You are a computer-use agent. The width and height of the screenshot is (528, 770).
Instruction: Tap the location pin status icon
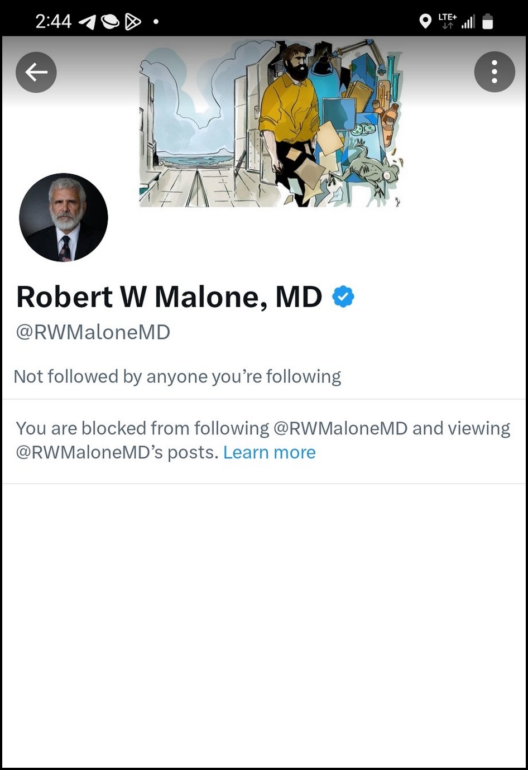click(x=425, y=22)
